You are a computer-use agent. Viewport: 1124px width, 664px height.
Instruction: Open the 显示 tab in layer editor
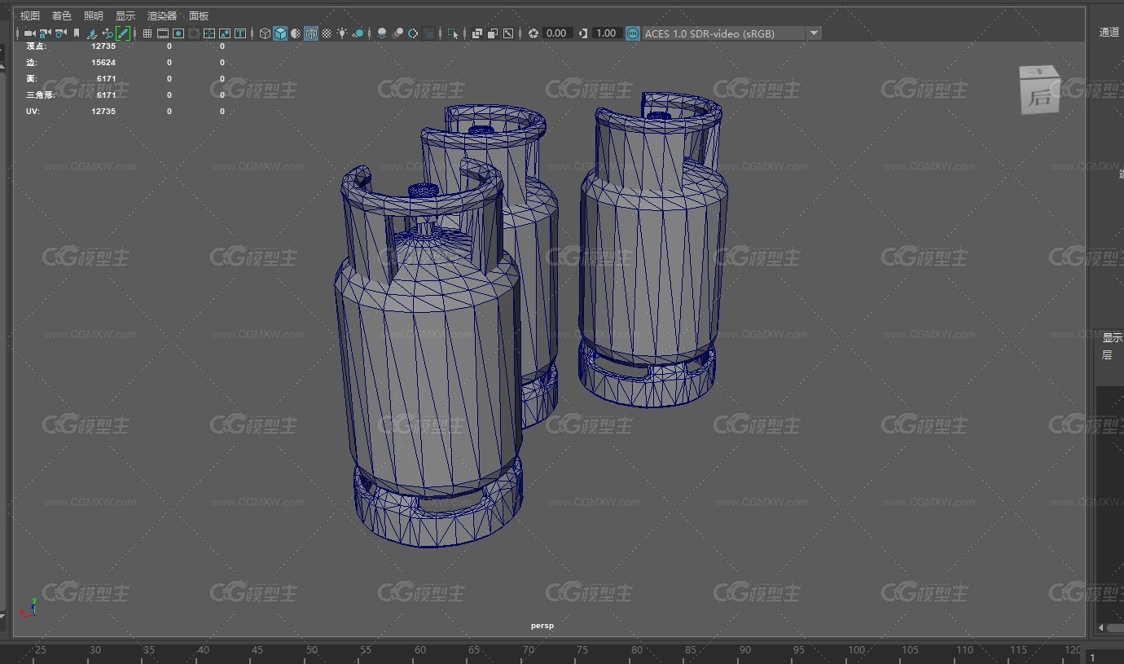pos(1113,337)
